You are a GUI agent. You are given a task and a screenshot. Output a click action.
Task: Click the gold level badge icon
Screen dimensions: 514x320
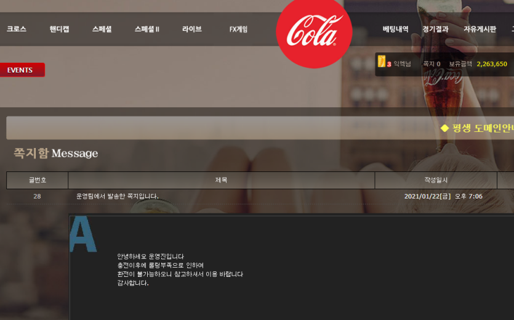click(x=381, y=62)
